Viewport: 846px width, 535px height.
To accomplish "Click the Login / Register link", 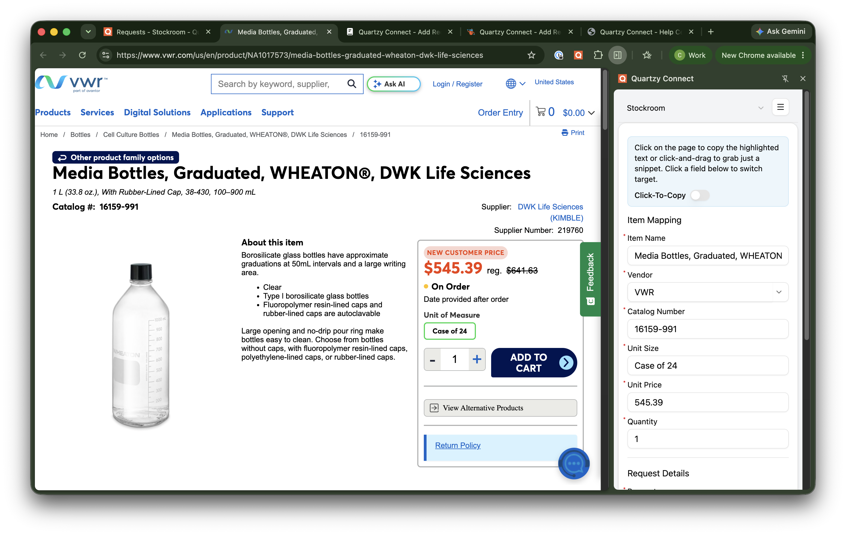I will click(457, 84).
